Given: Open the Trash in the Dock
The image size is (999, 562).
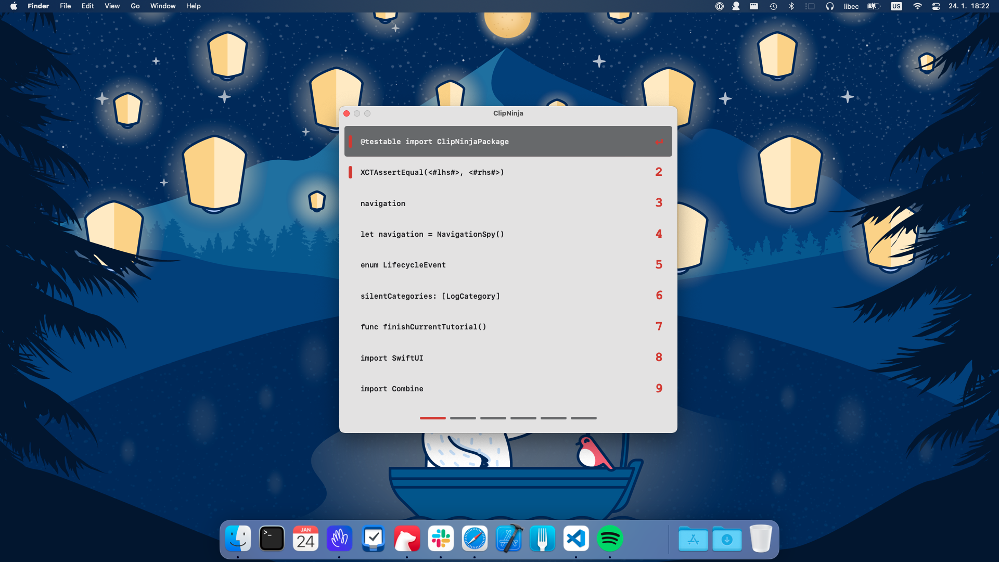Looking at the screenshot, I should click(x=761, y=539).
